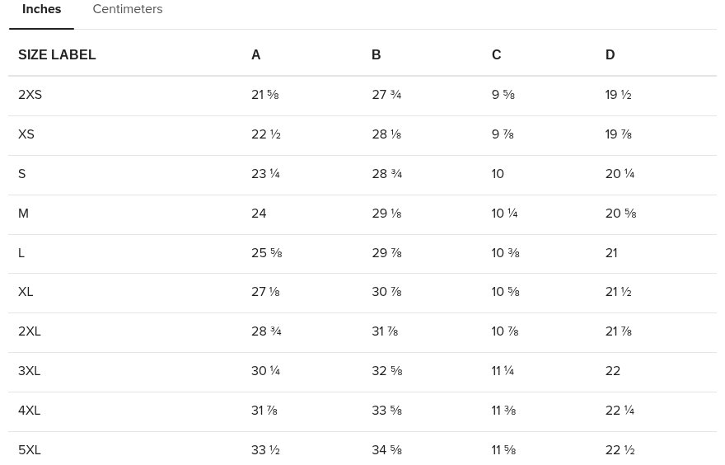The width and height of the screenshot is (725, 465).
Task: Click the L size label
Action: 21,253
